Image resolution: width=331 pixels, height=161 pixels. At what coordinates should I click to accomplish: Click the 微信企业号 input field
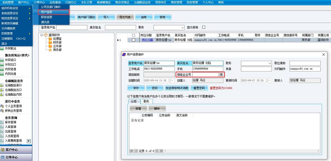click(x=205, y=75)
